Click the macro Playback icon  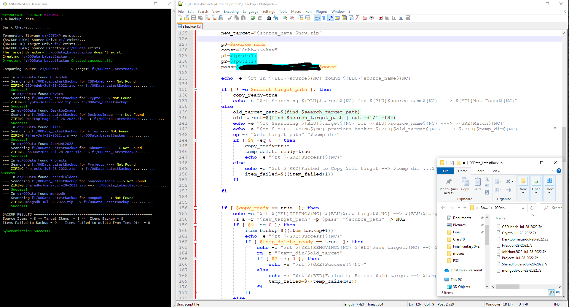(x=394, y=18)
